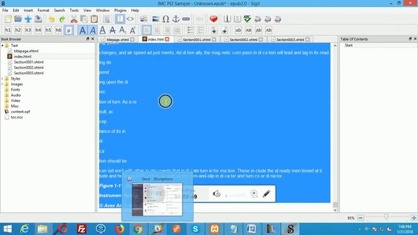Apply heading 4 style

(38, 30)
